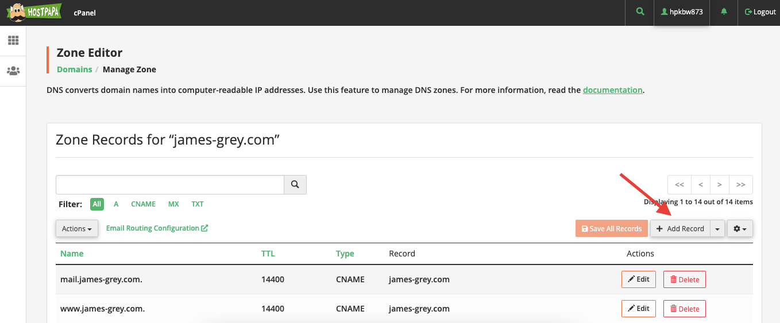This screenshot has width=780, height=323.
Task: Sort records by Name column
Action: coord(72,253)
